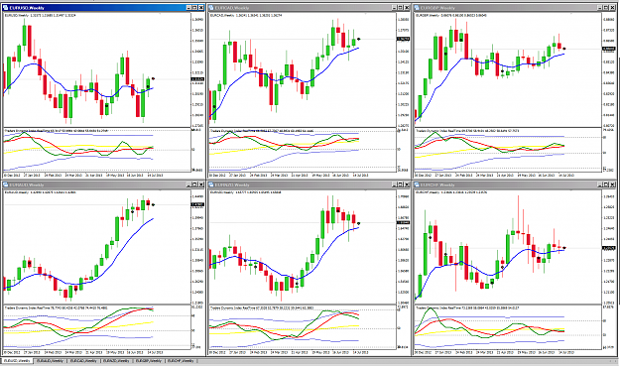
Task: Click the EURCAD chart window system icon
Action: [211, 8]
